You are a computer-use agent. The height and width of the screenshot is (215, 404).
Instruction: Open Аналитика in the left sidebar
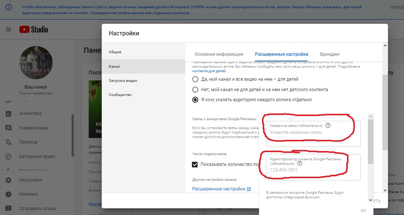[31, 113]
